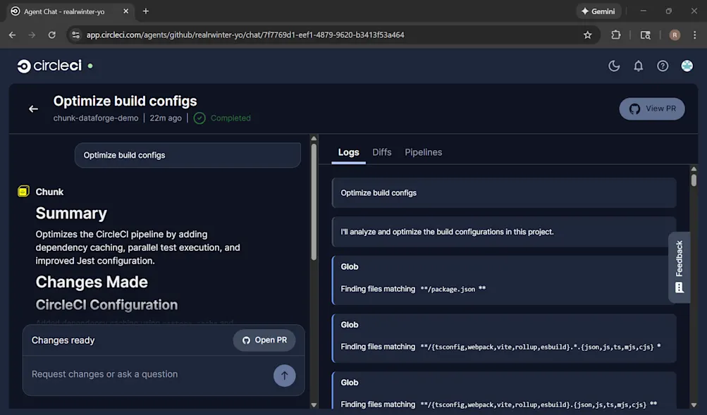The width and height of the screenshot is (707, 415).
Task: Click the Gemini button in title bar
Action: pos(598,11)
